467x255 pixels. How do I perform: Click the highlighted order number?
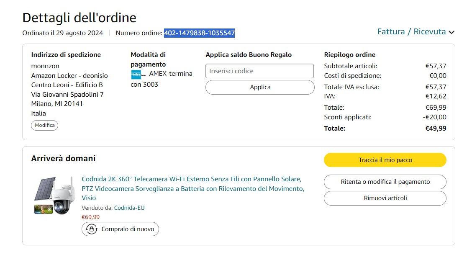click(199, 33)
